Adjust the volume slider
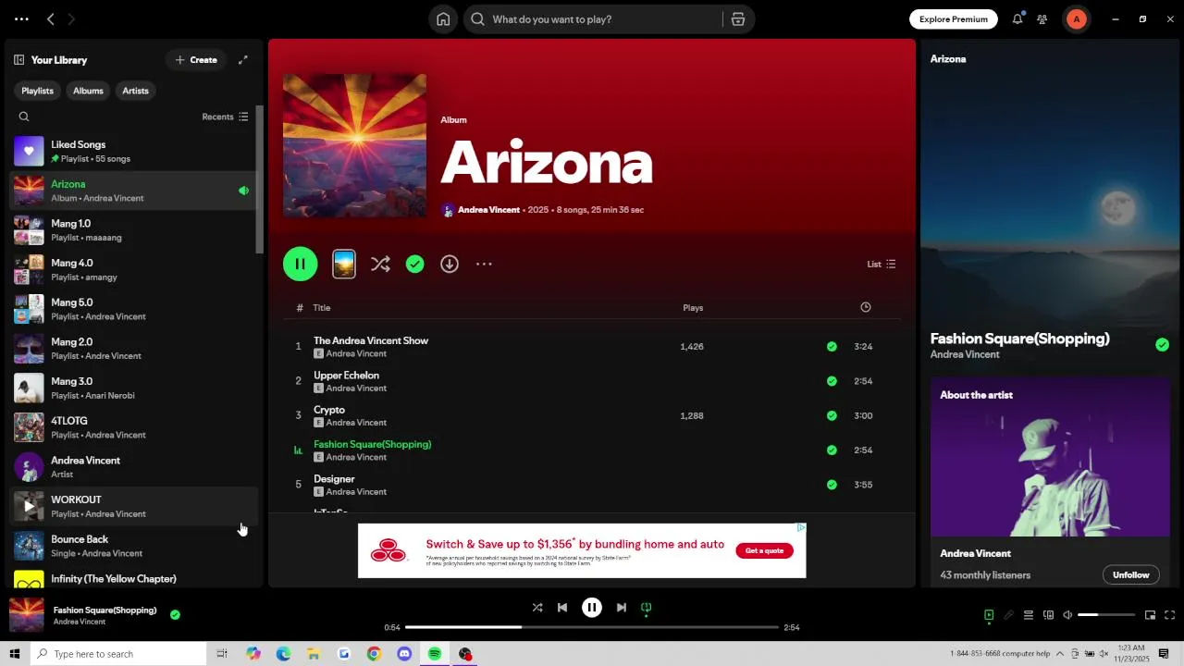The width and height of the screenshot is (1184, 666). click(x=1106, y=615)
